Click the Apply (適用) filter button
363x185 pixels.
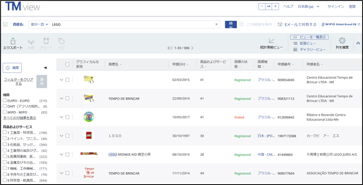click(x=42, y=81)
